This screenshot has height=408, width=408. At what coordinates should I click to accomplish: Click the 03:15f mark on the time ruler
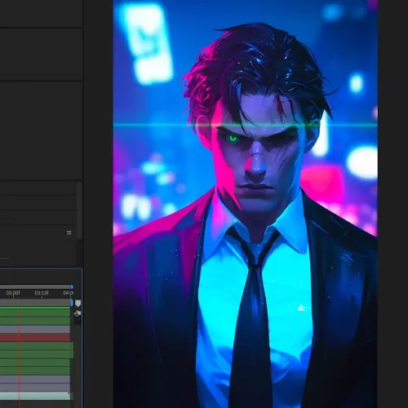(42, 293)
